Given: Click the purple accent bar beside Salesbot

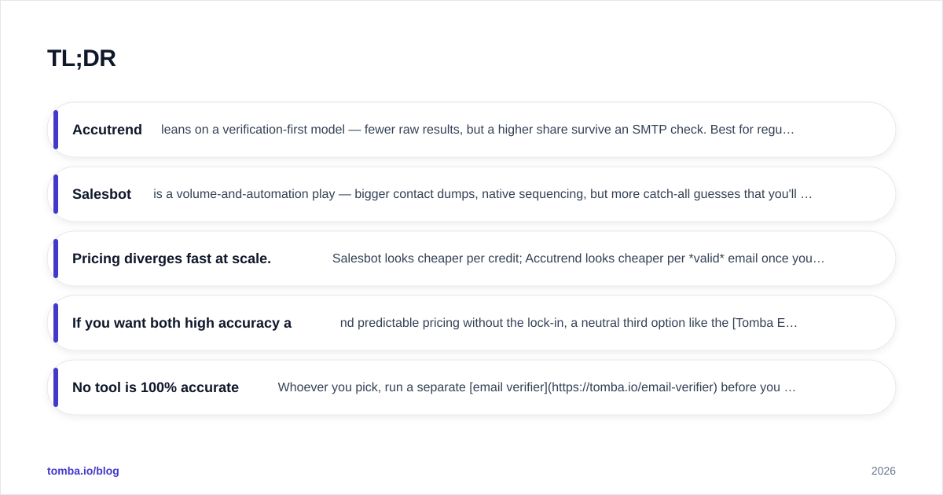Looking at the screenshot, I should (x=56, y=194).
